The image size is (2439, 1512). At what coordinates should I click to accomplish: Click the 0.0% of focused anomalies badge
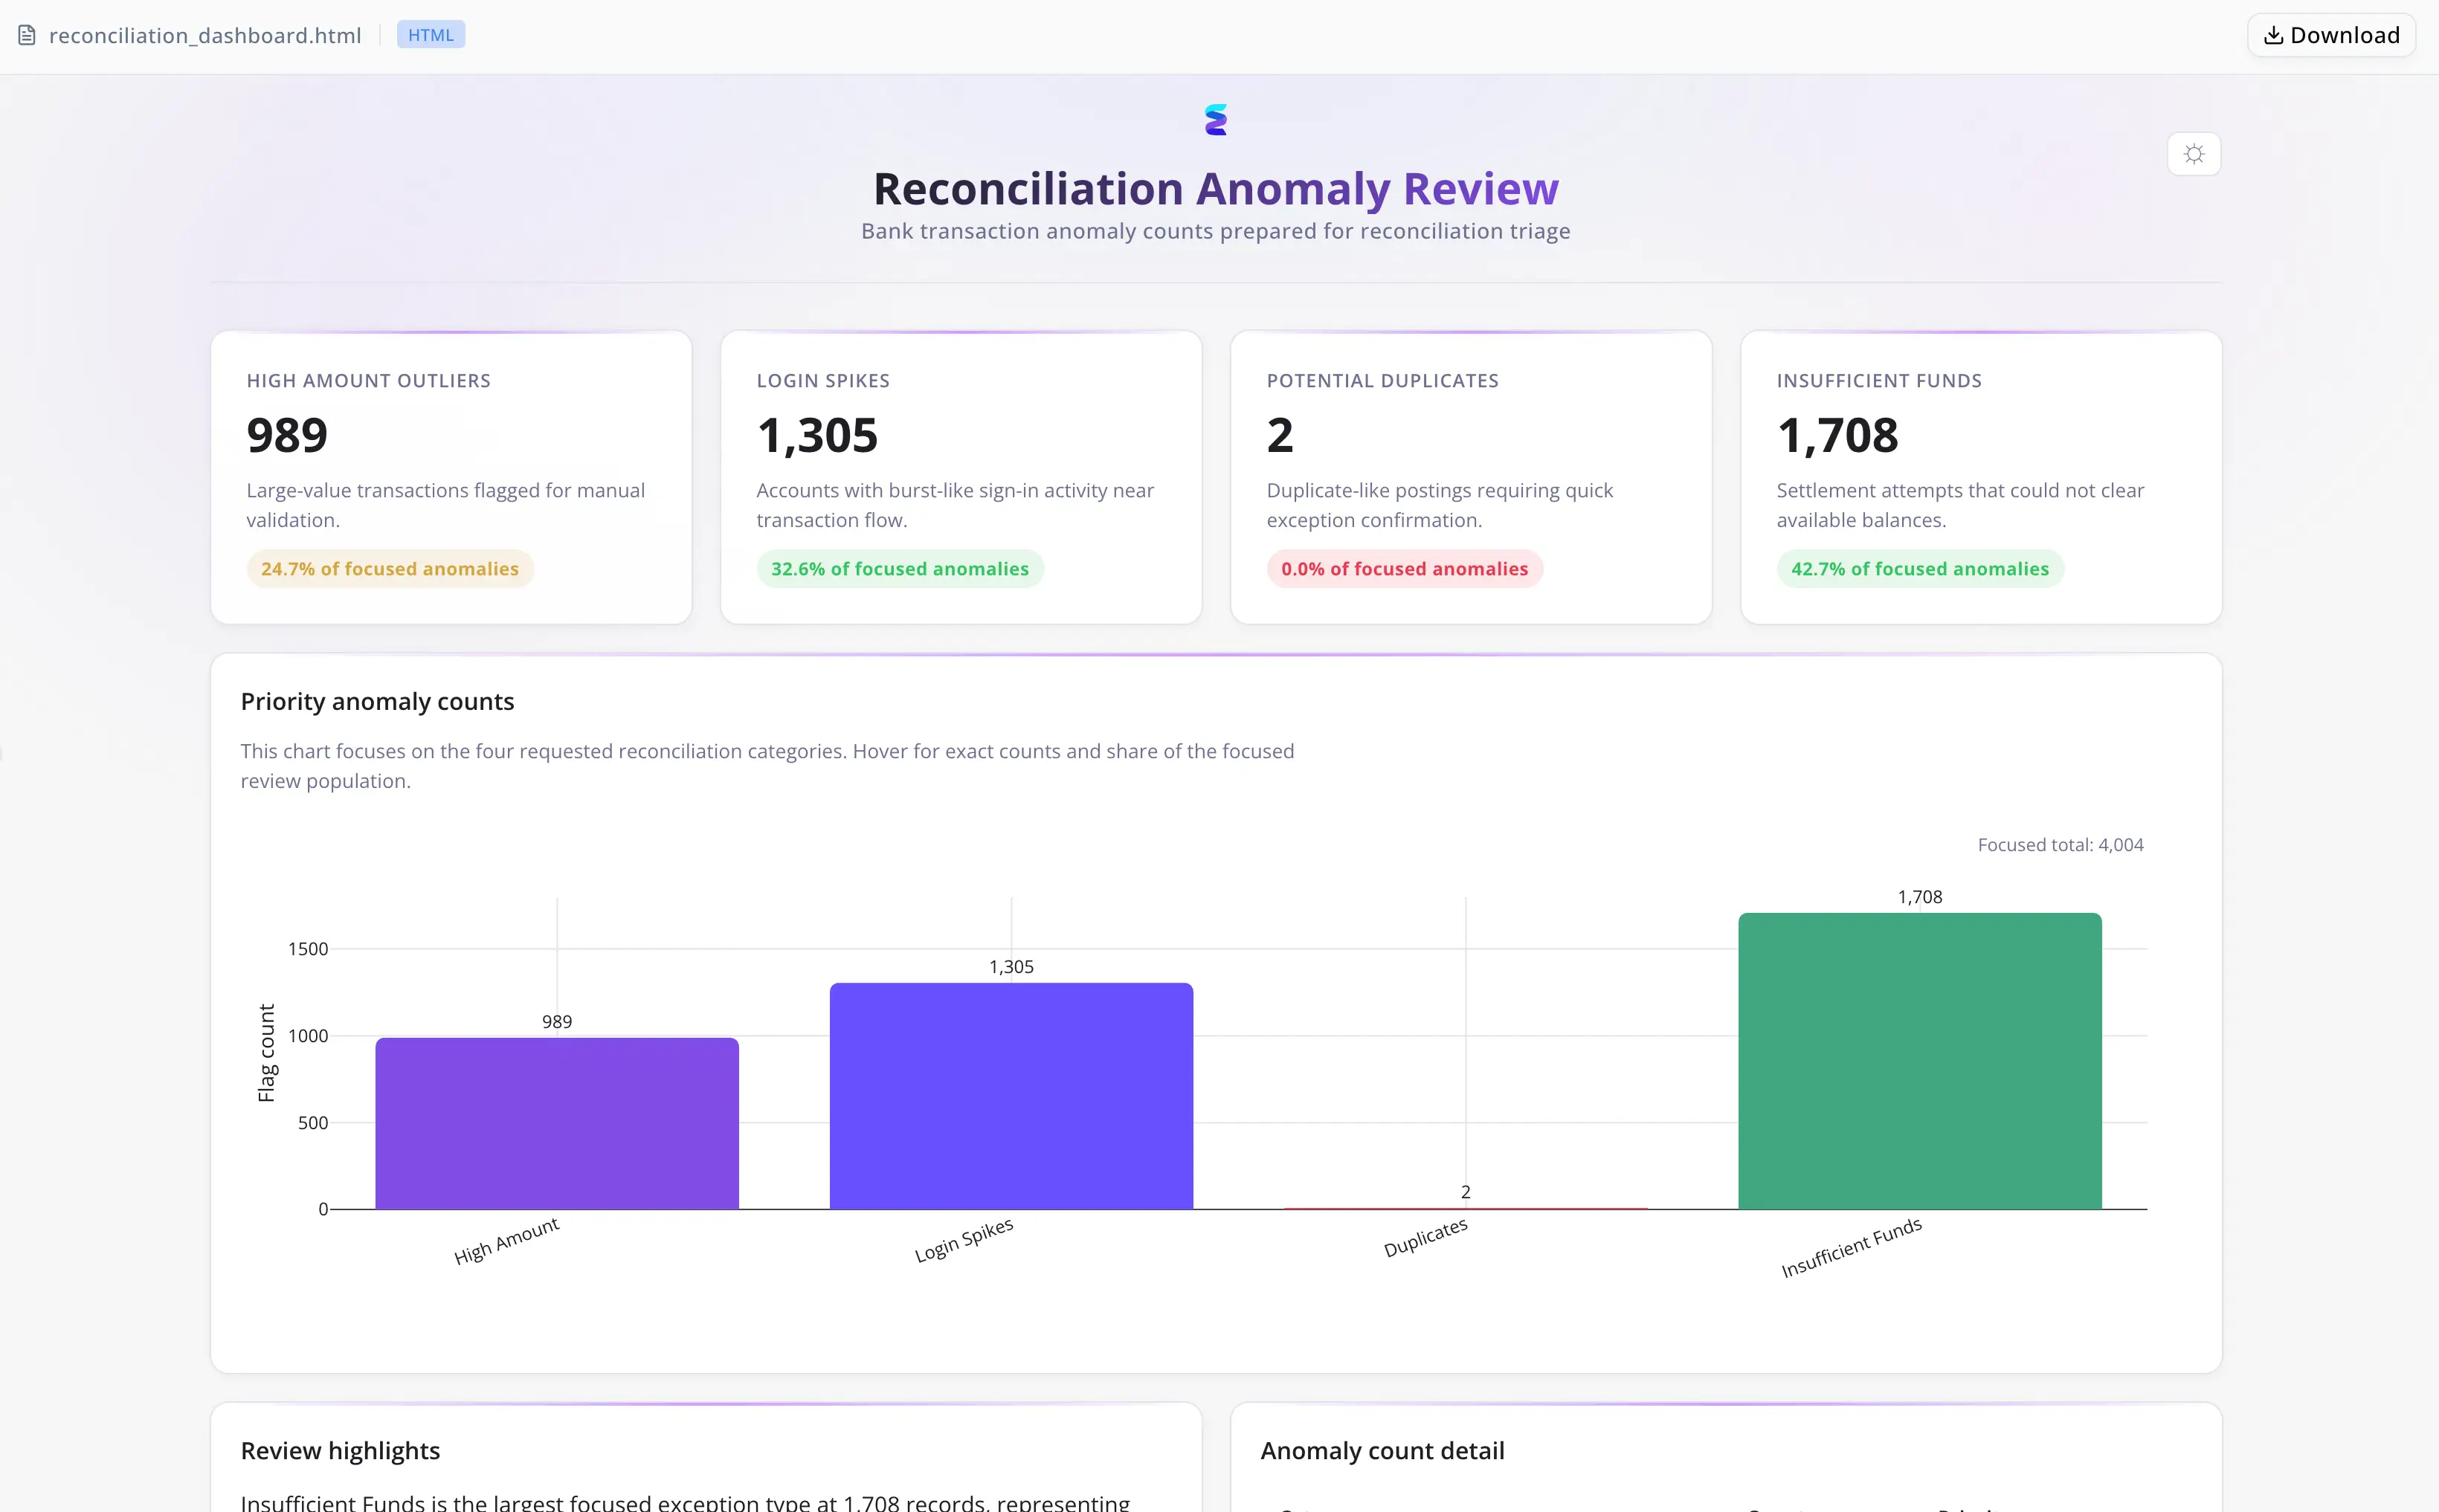pyautogui.click(x=1405, y=569)
